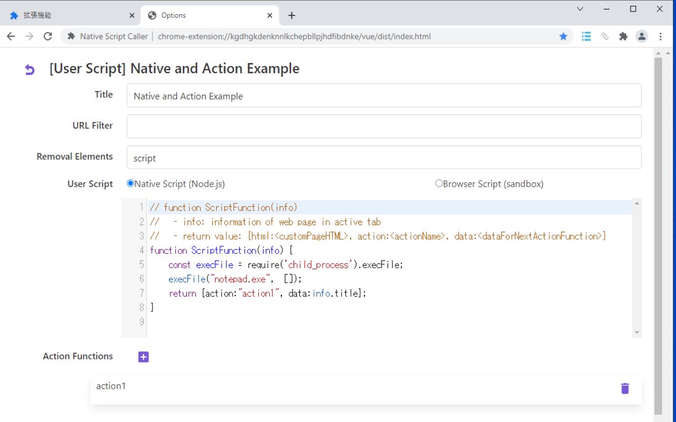Image resolution: width=676 pixels, height=422 pixels.
Task: Click the code editor scroll up arrow
Action: point(636,204)
